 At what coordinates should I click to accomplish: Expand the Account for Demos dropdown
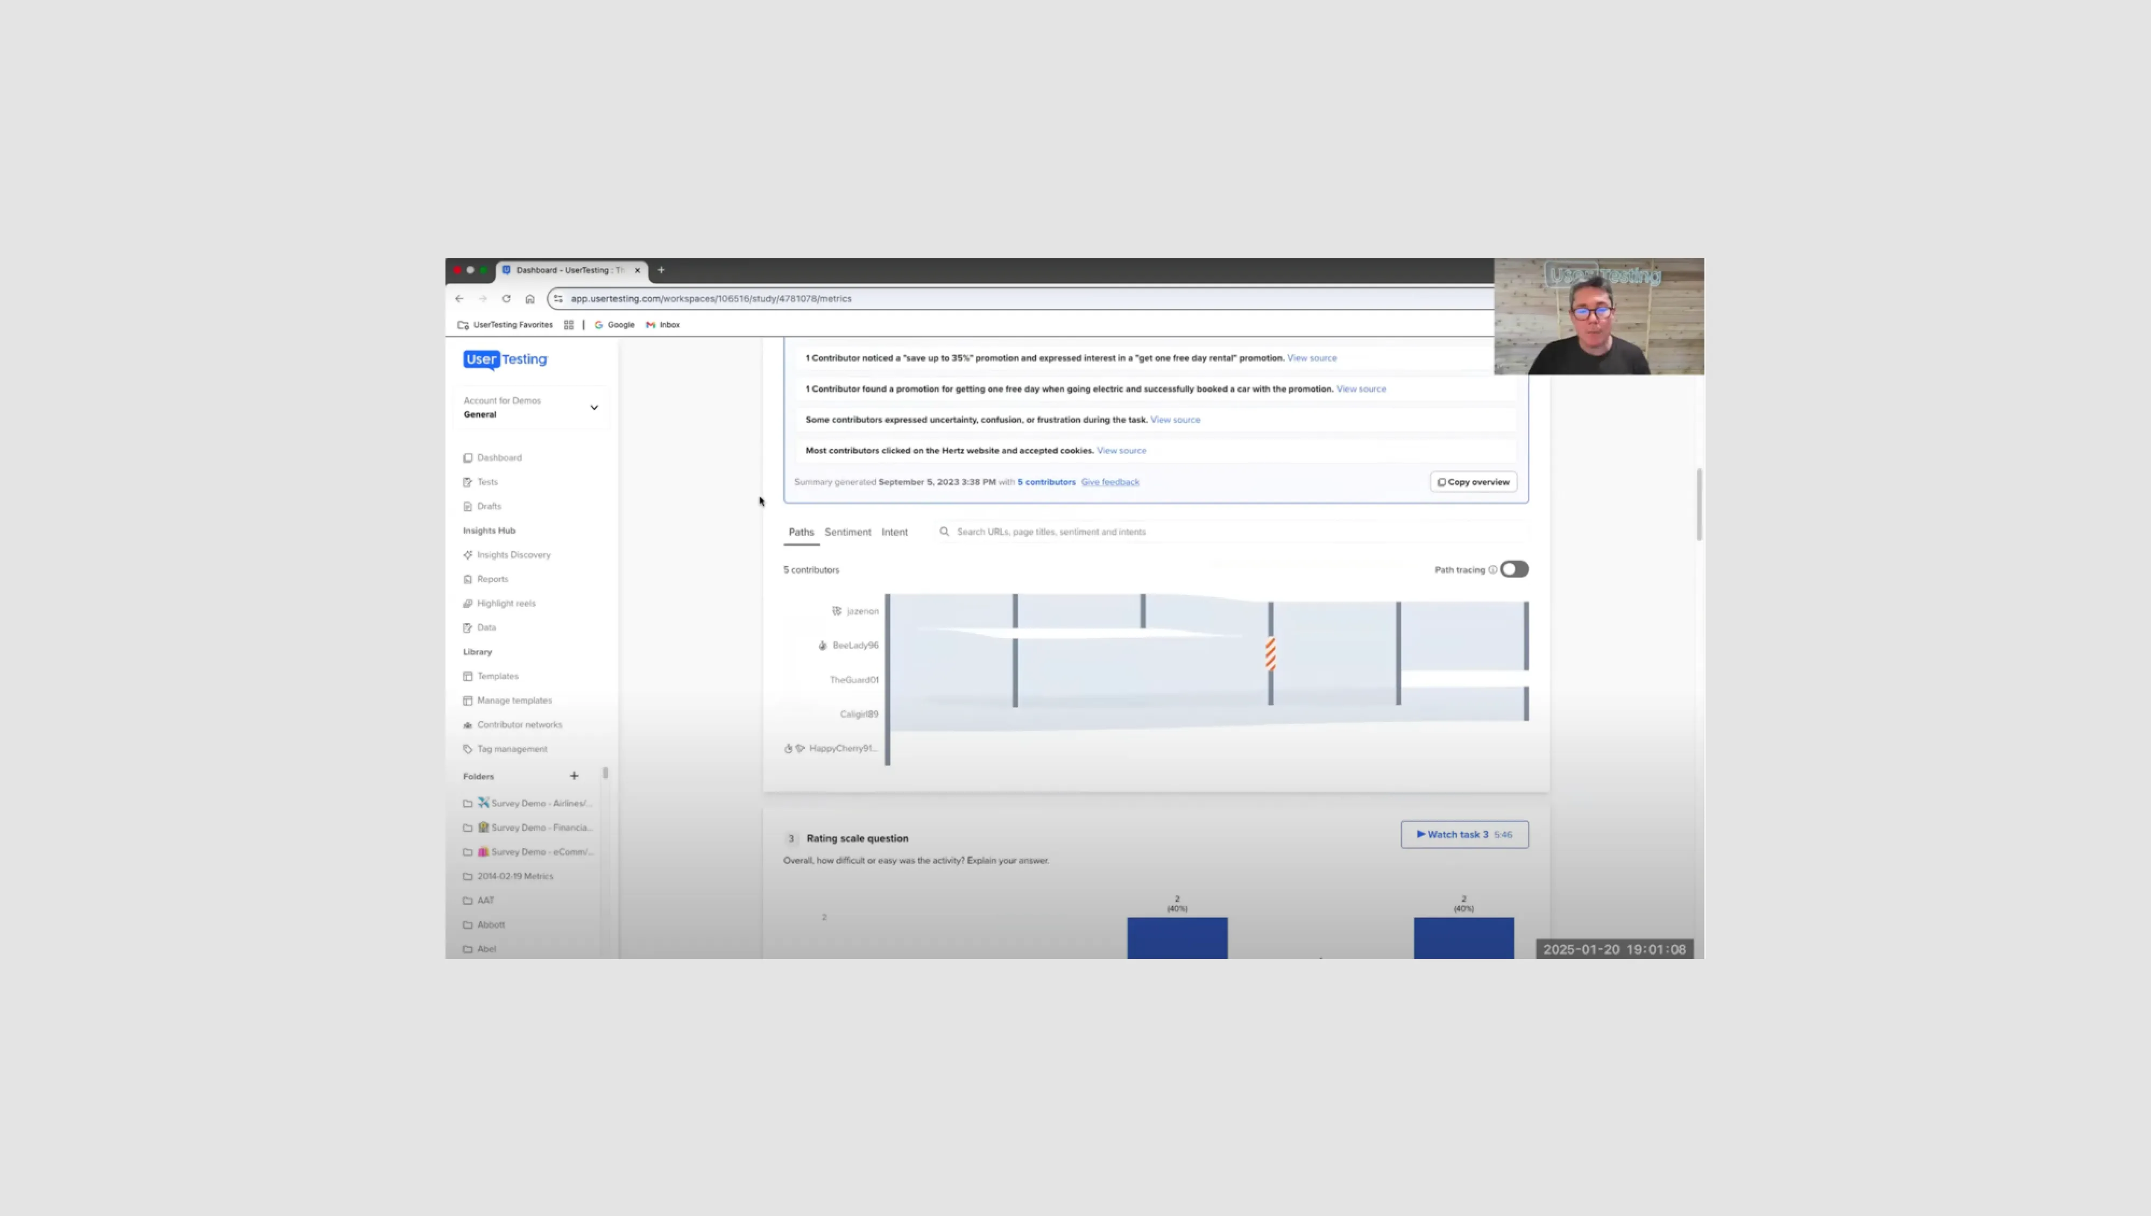click(593, 407)
